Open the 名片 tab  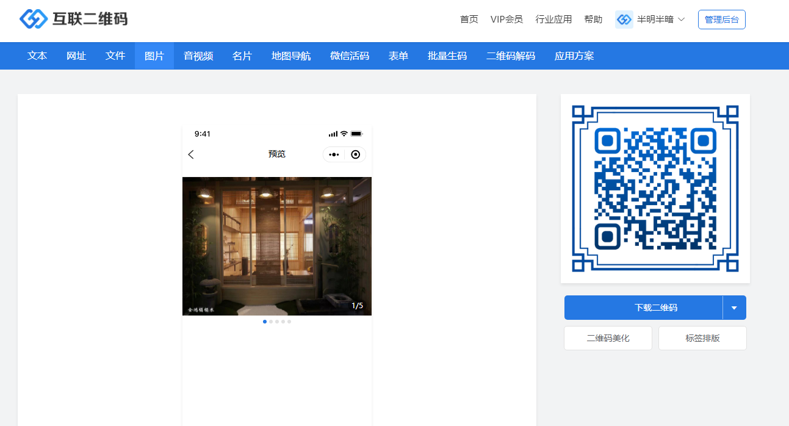point(242,56)
